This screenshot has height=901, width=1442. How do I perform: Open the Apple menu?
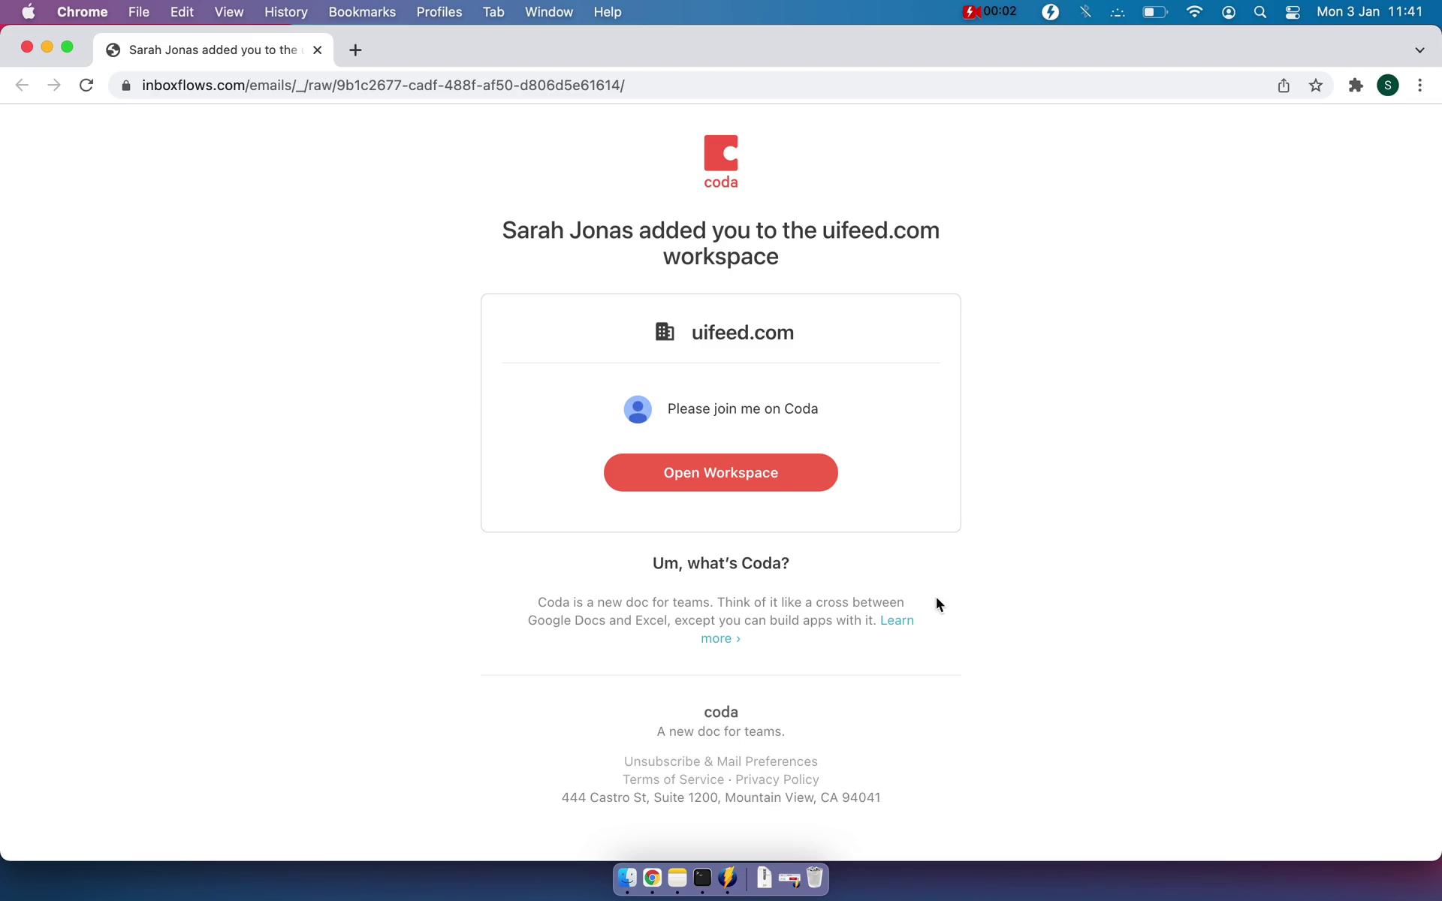(28, 12)
